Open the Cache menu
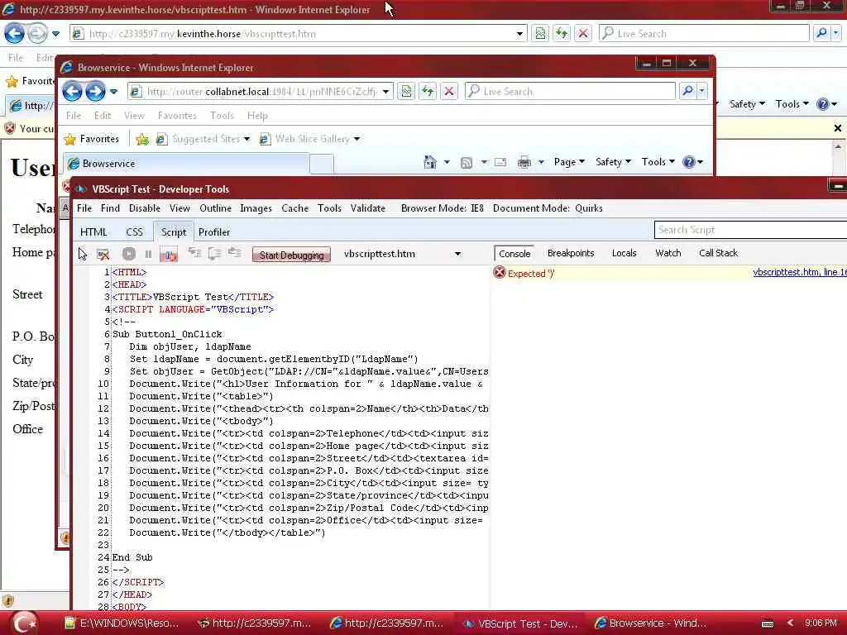 295,208
